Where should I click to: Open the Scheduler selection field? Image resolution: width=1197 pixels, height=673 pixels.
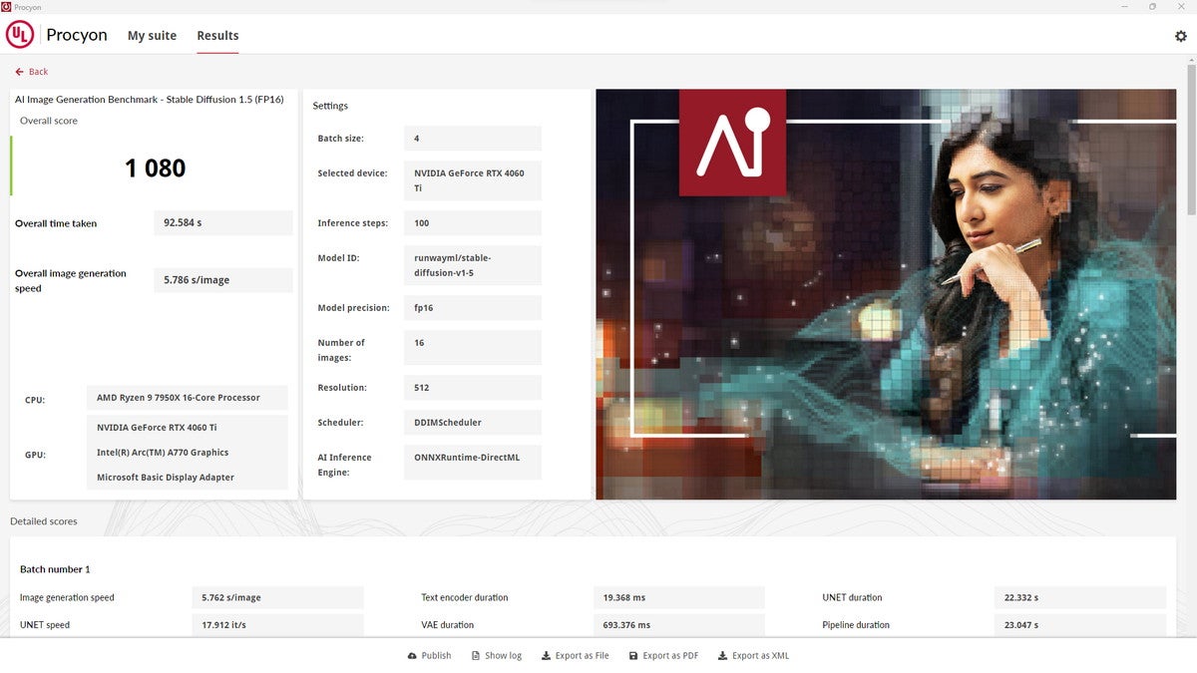[472, 422]
